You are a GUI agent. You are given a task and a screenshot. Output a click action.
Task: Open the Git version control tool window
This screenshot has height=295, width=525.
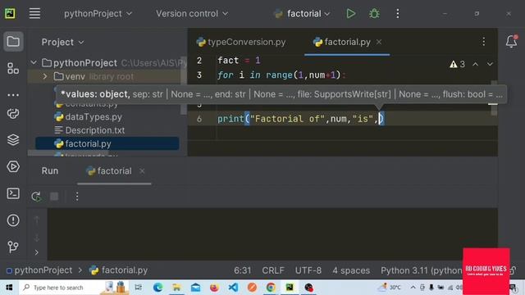click(x=13, y=247)
